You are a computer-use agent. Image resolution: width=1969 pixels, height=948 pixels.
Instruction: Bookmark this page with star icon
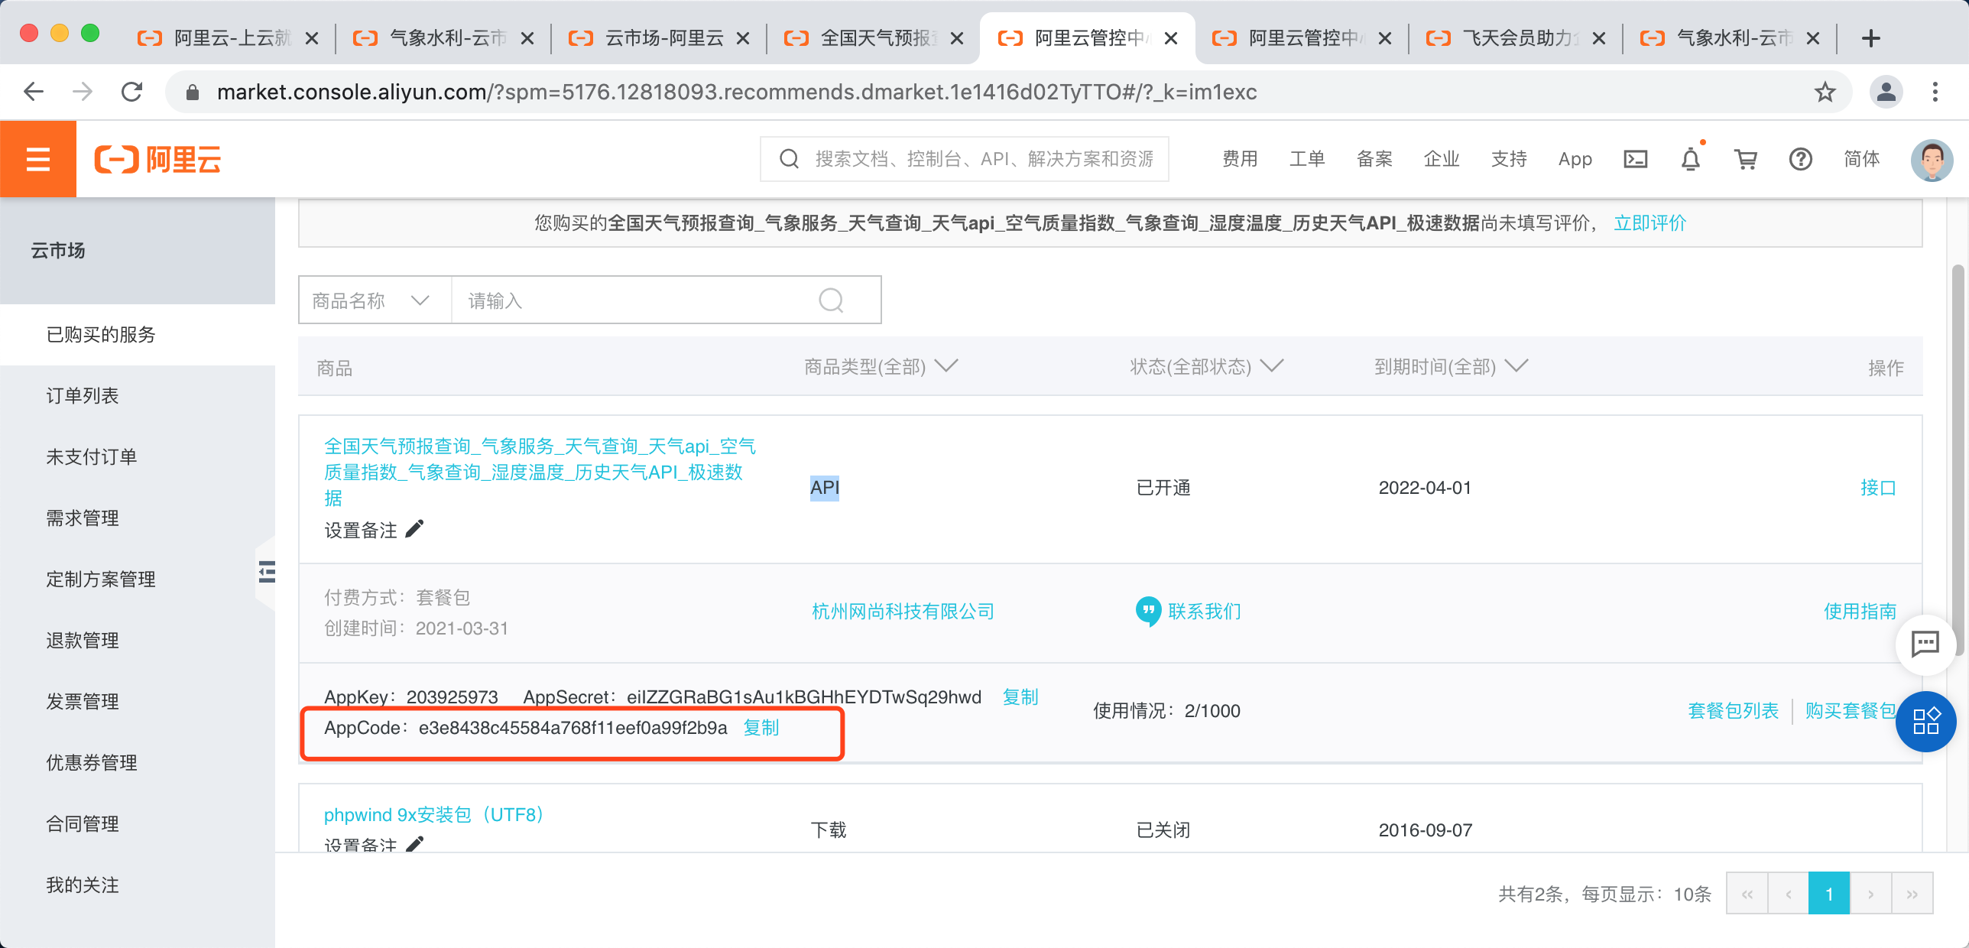click(1825, 93)
